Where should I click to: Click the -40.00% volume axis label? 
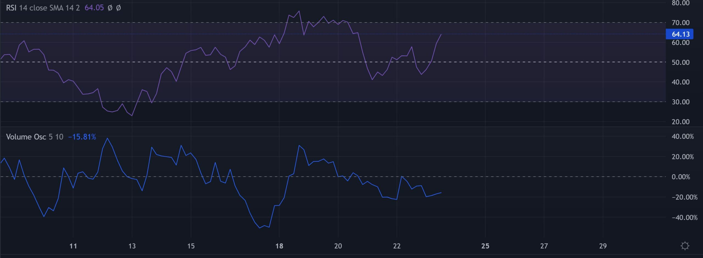click(684, 217)
